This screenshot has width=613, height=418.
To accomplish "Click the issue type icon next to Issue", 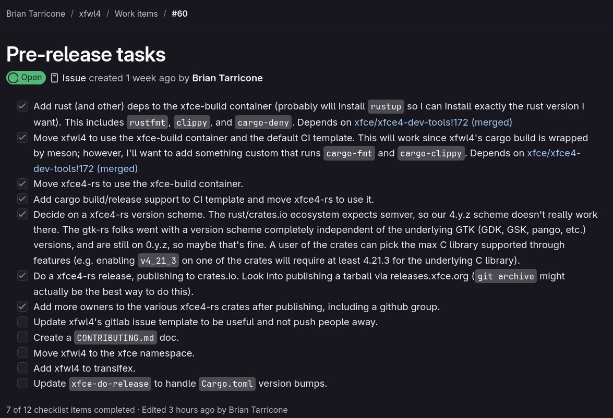I will [55, 78].
